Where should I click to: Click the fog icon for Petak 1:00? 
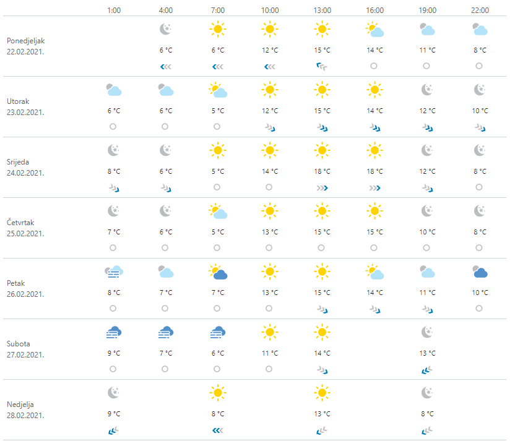click(113, 272)
